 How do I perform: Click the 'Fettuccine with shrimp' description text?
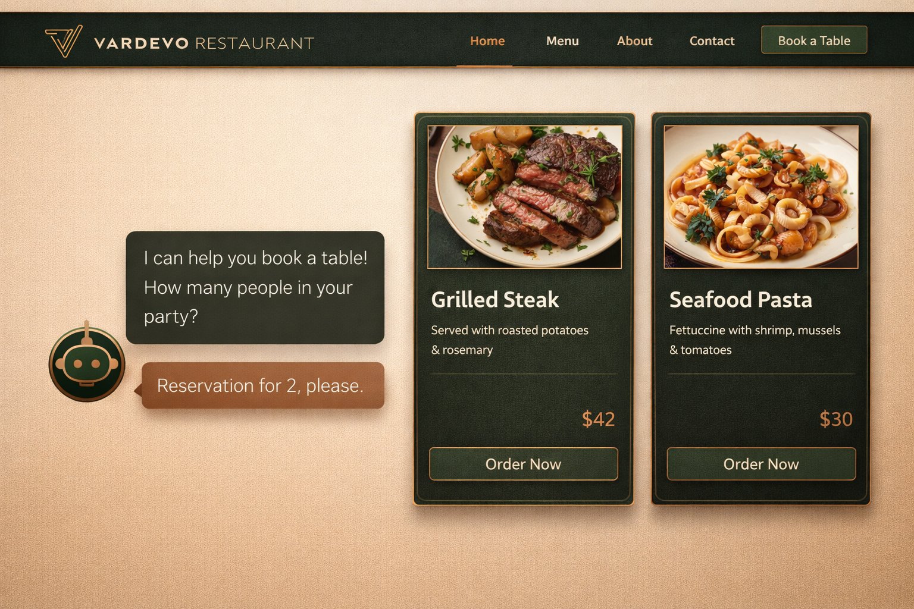click(755, 340)
